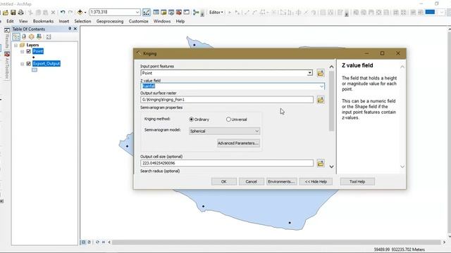
Task: Open the Editor Toolbar icon beside scale box
Action: pos(146,13)
